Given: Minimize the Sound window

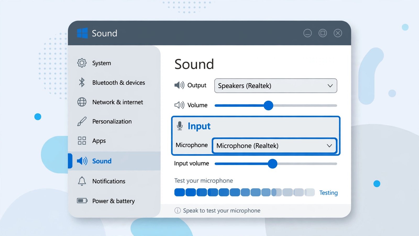Looking at the screenshot, I should tap(307, 33).
